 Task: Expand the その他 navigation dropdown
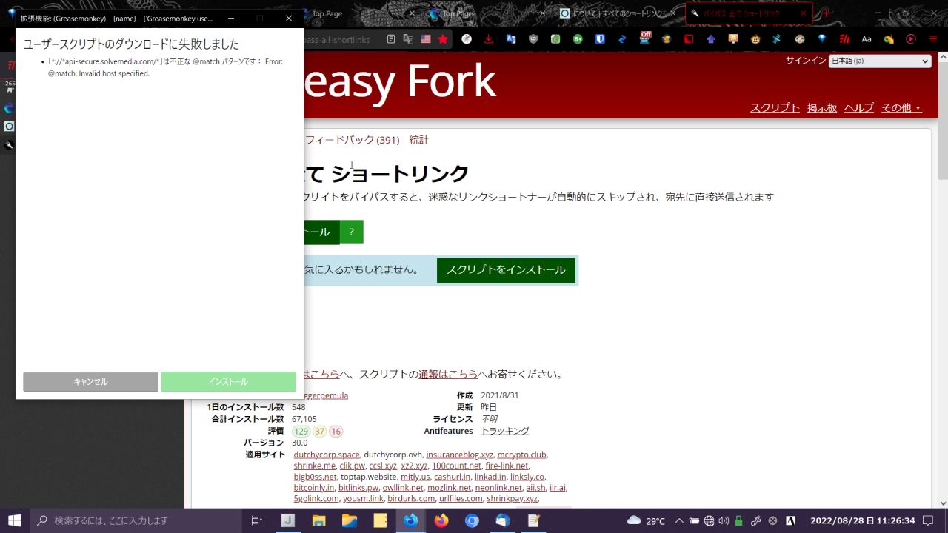[901, 108]
